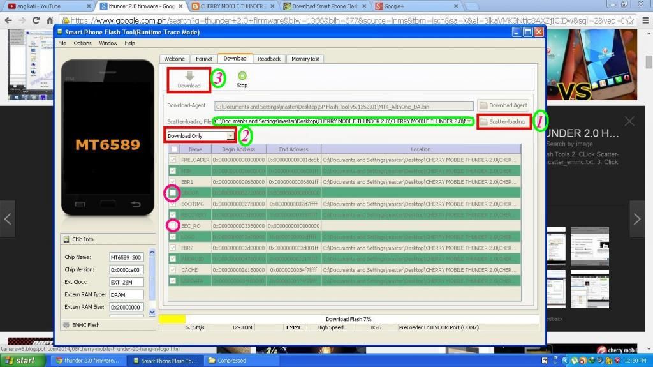This screenshot has height=367, width=653.
Task: Switch to the Welcome tab
Action: [x=175, y=59]
